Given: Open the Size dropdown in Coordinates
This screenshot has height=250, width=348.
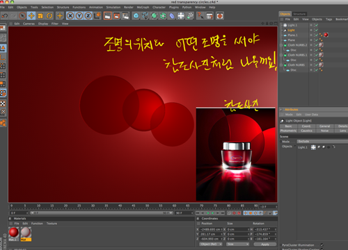Looking at the screenshot, I should (x=237, y=244).
